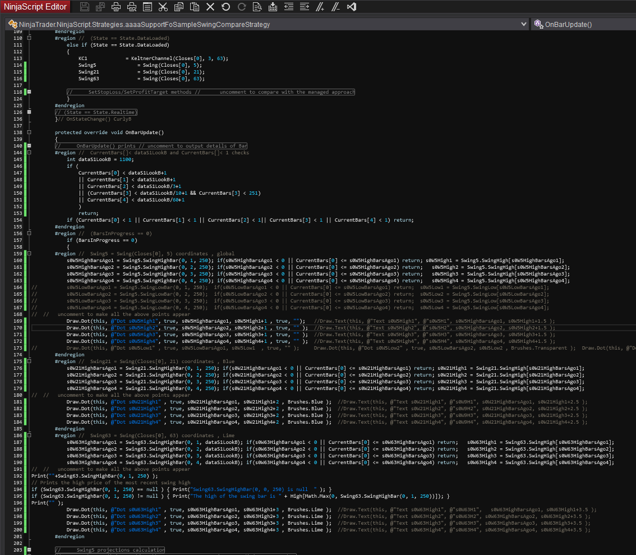636x555 pixels.
Task: Comment selected lines using toolbar icon
Action: [x=320, y=7]
